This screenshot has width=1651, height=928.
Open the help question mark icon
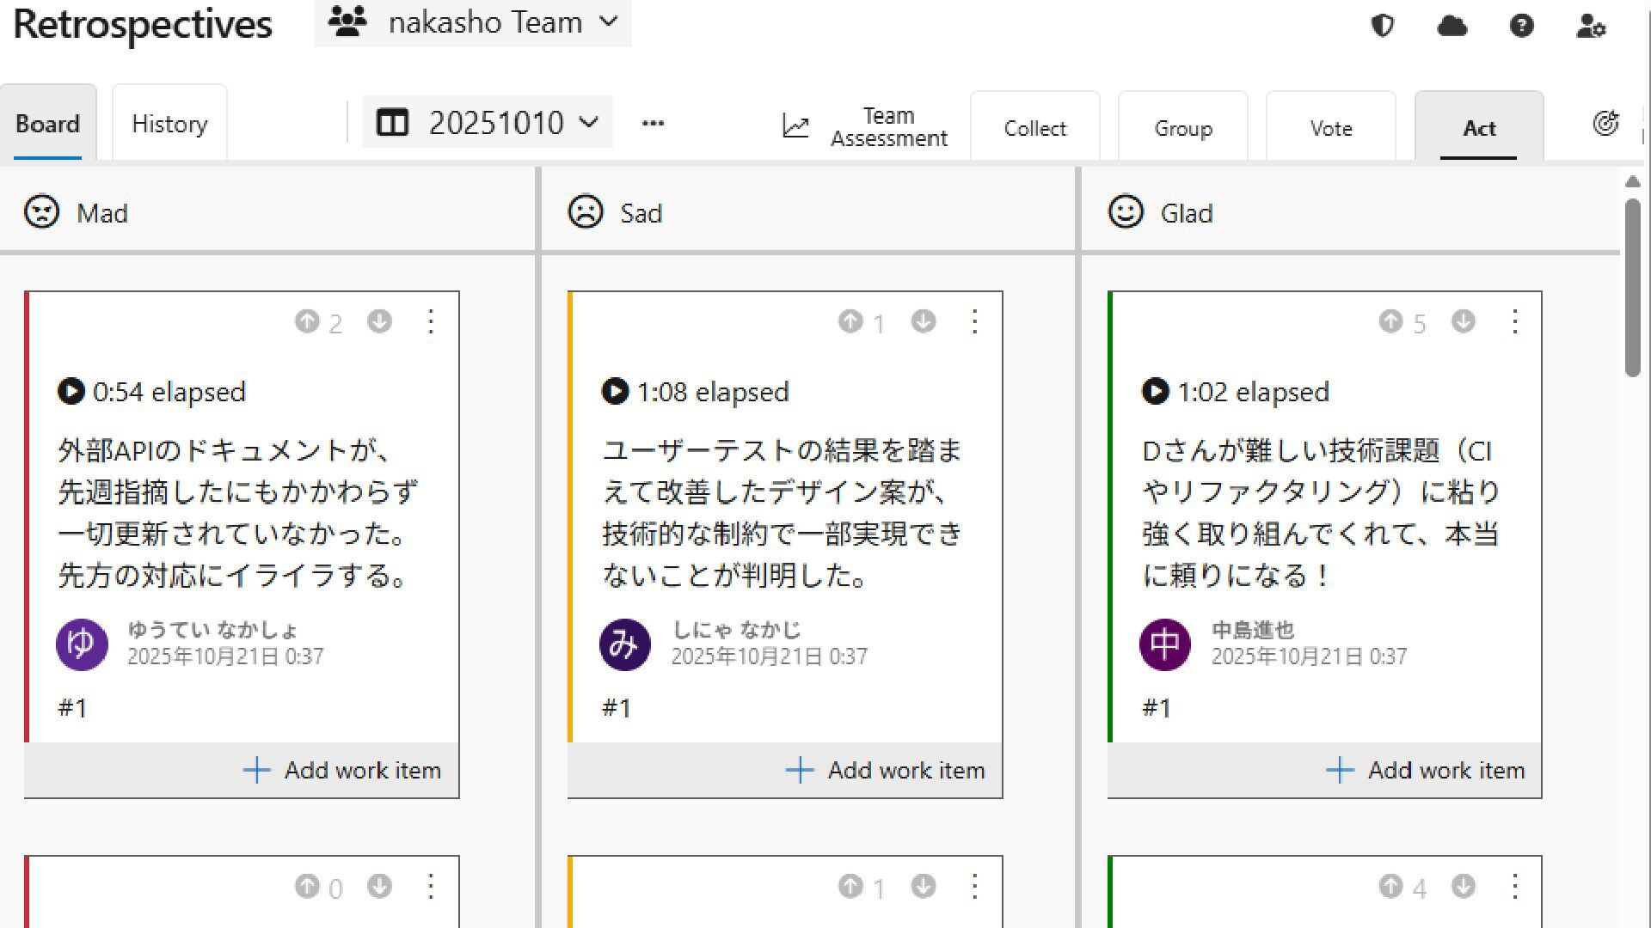pos(1521,26)
